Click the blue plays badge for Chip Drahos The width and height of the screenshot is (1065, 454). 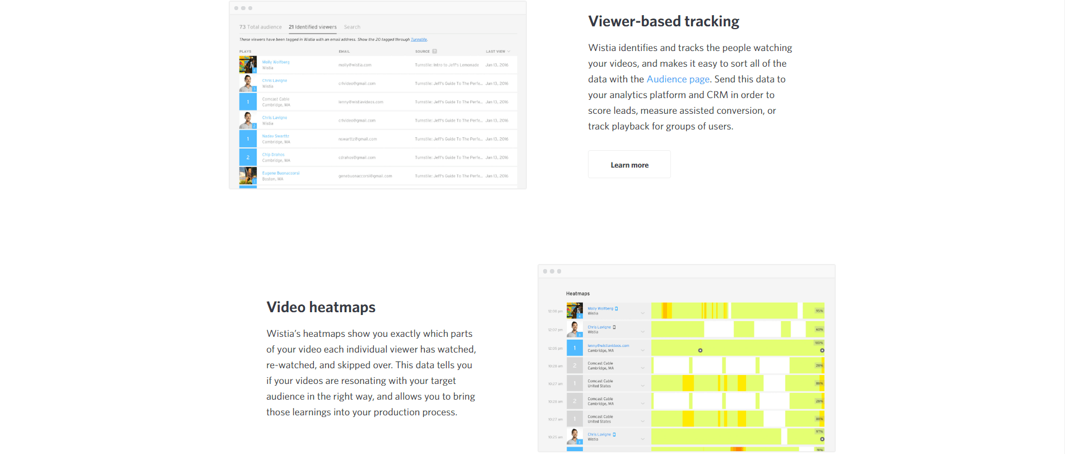[248, 157]
